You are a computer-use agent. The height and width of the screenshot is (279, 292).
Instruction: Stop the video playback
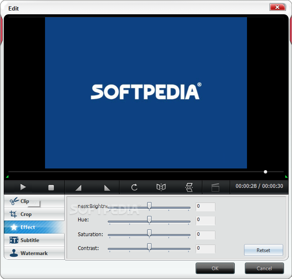click(x=51, y=187)
